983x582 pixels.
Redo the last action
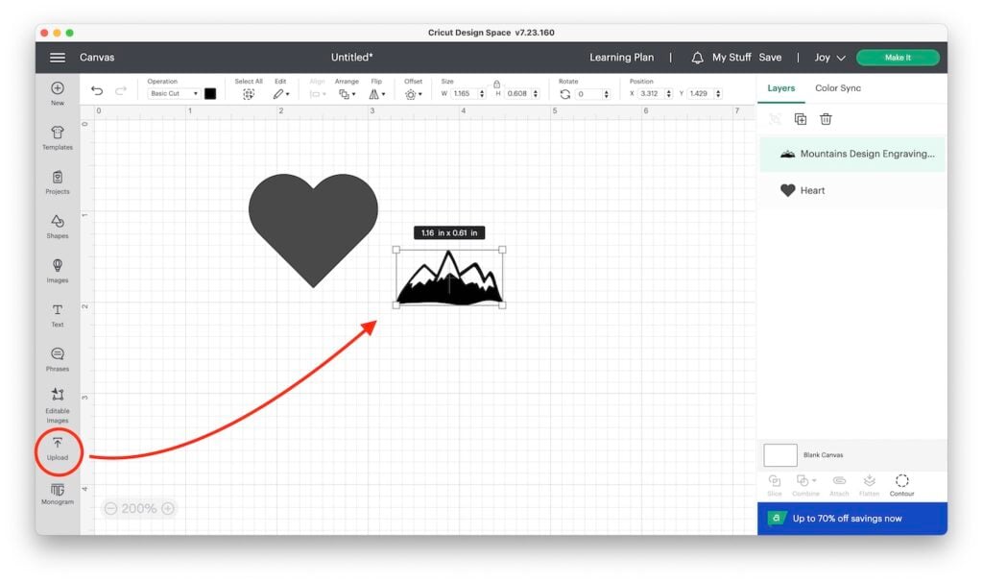[x=120, y=91]
